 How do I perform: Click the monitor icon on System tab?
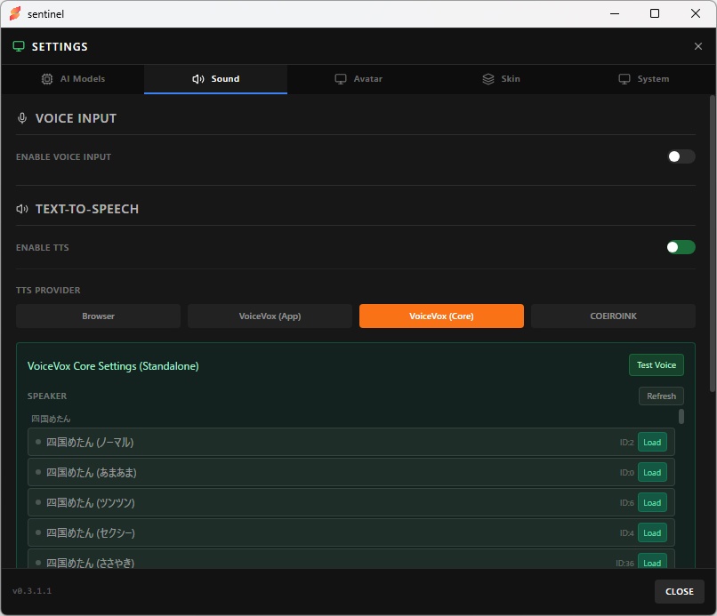(x=624, y=79)
